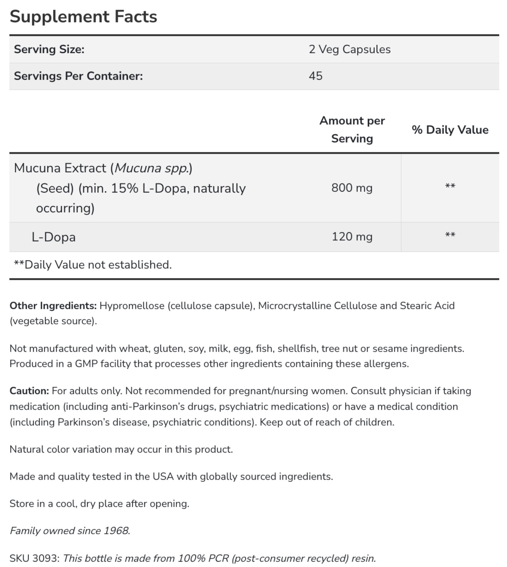Select the servings count 45
Screen dimensions: 507x567
point(316,76)
